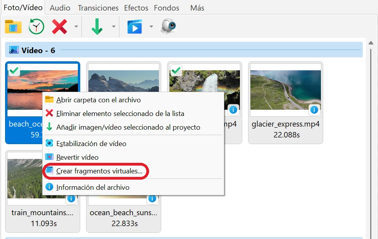This screenshot has height=239, width=378.
Task: Open the add media folder icon
Action: [x=13, y=27]
